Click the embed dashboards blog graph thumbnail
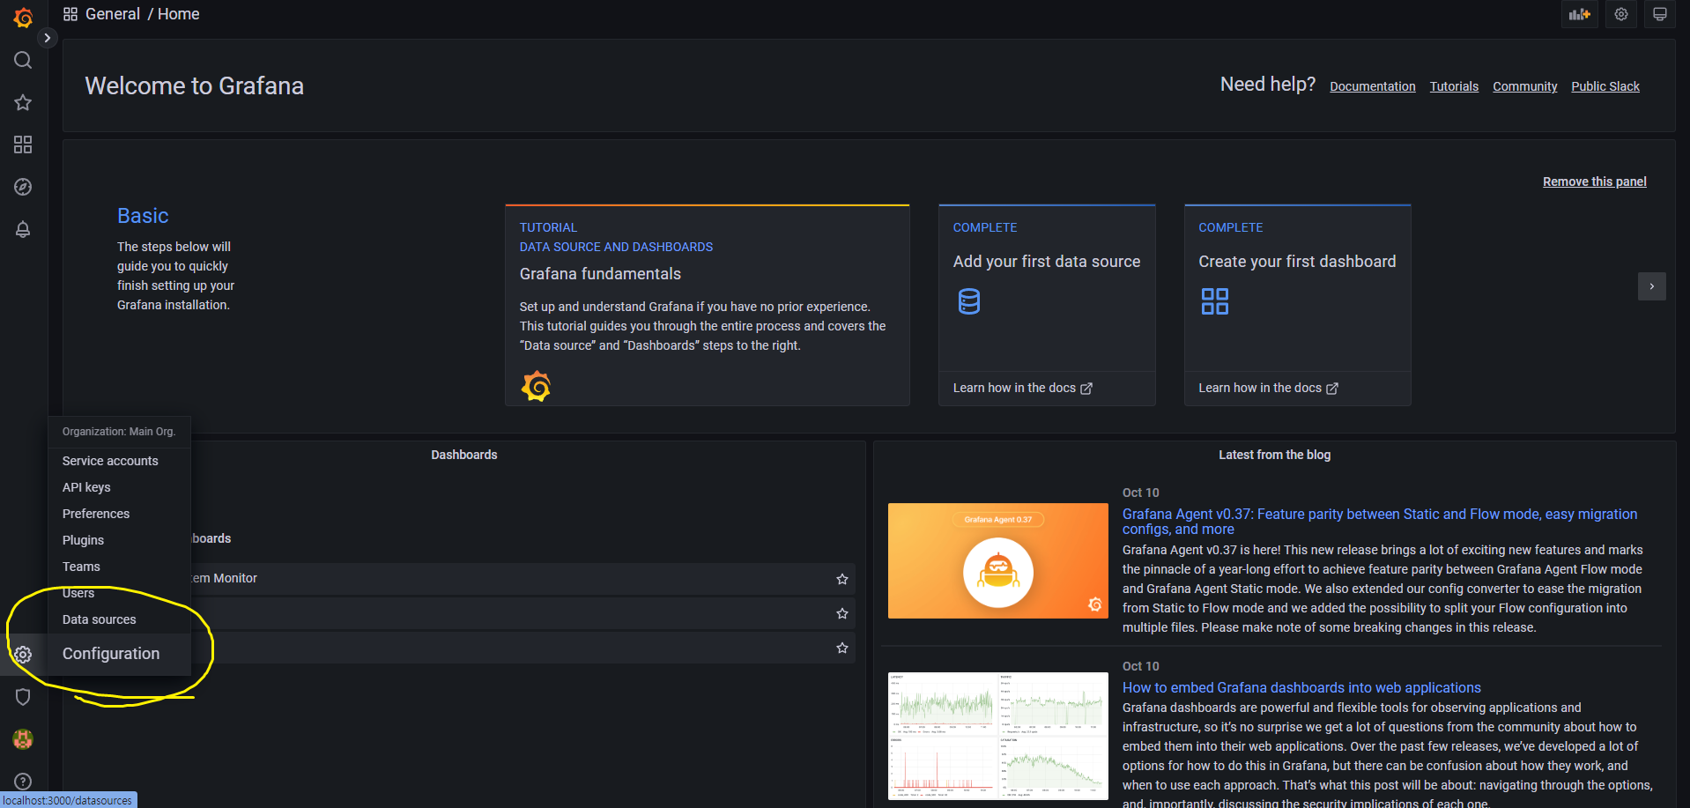This screenshot has height=808, width=1690. (x=998, y=736)
